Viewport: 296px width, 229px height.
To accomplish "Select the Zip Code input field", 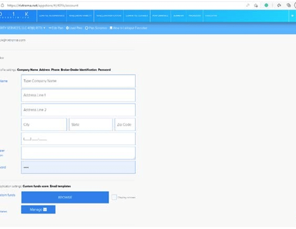I will click(125, 125).
